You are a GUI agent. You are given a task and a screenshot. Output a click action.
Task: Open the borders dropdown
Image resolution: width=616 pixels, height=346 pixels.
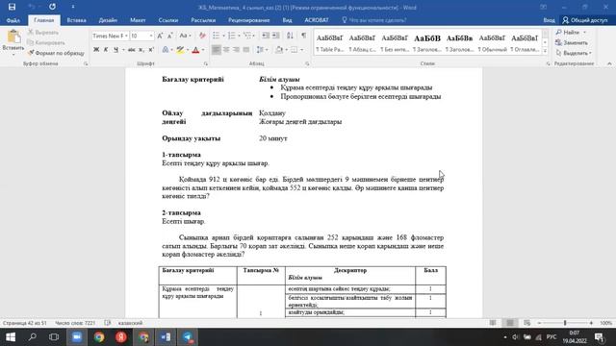[301, 49]
